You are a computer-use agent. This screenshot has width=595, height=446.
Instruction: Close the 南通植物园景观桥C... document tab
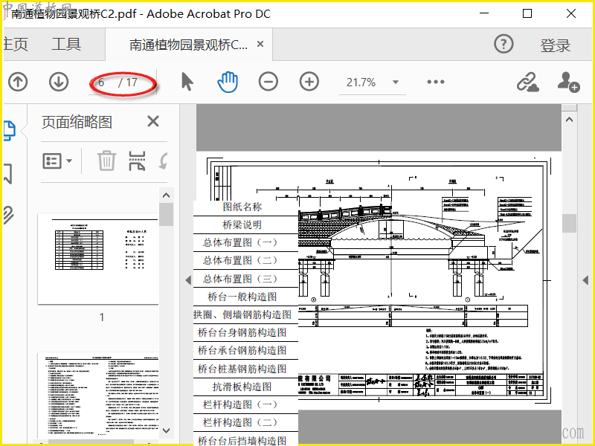[260, 44]
